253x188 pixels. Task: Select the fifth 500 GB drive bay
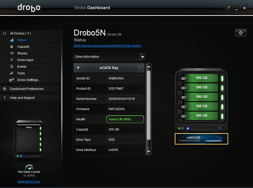pos(201,115)
